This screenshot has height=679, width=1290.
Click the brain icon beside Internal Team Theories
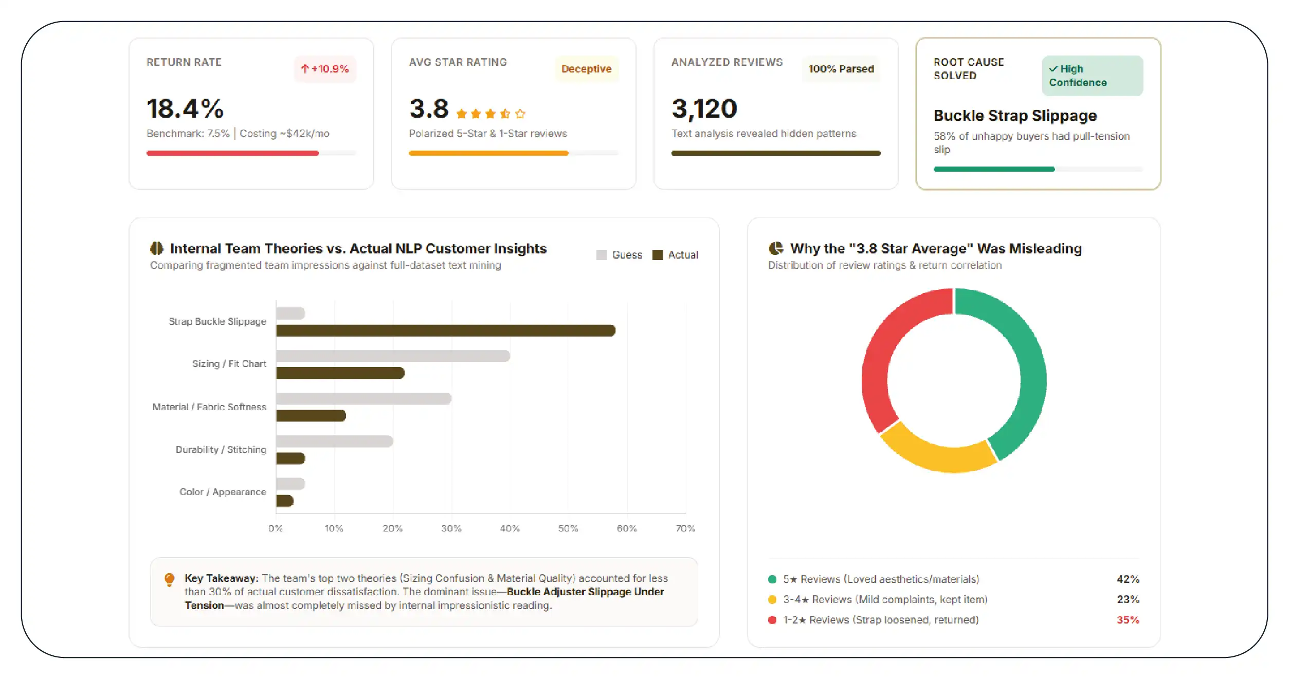pyautogui.click(x=156, y=248)
